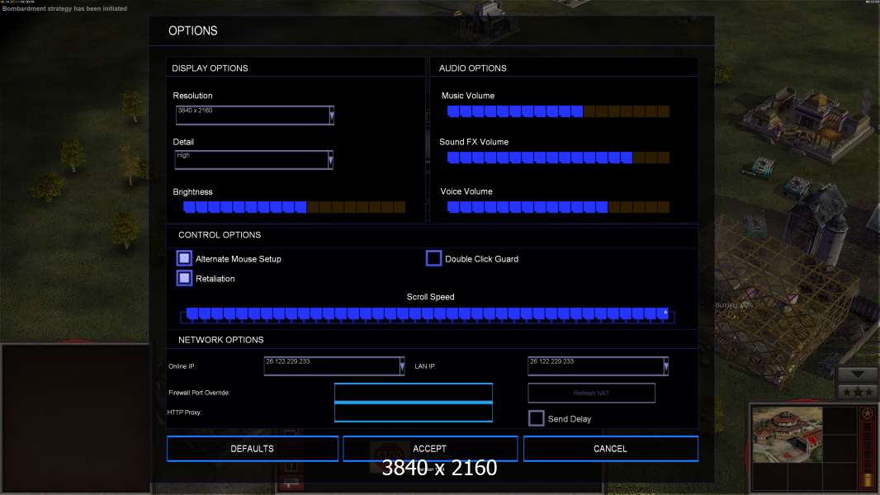The height and width of the screenshot is (495, 880).
Task: Click the three stars rank icon
Action: pyautogui.click(x=858, y=391)
